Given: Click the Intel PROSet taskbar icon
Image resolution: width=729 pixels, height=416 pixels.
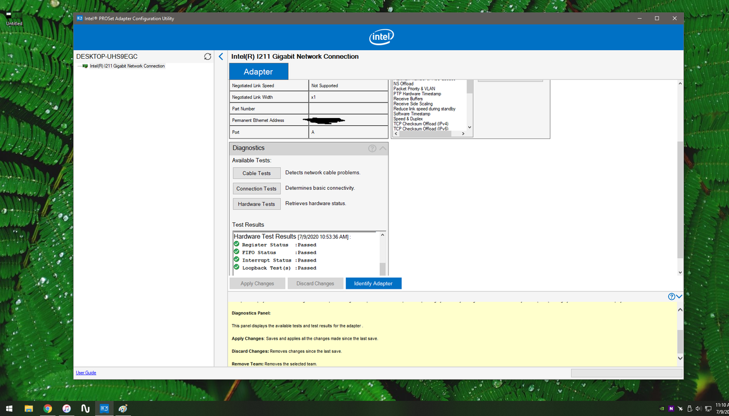Looking at the screenshot, I should (104, 409).
